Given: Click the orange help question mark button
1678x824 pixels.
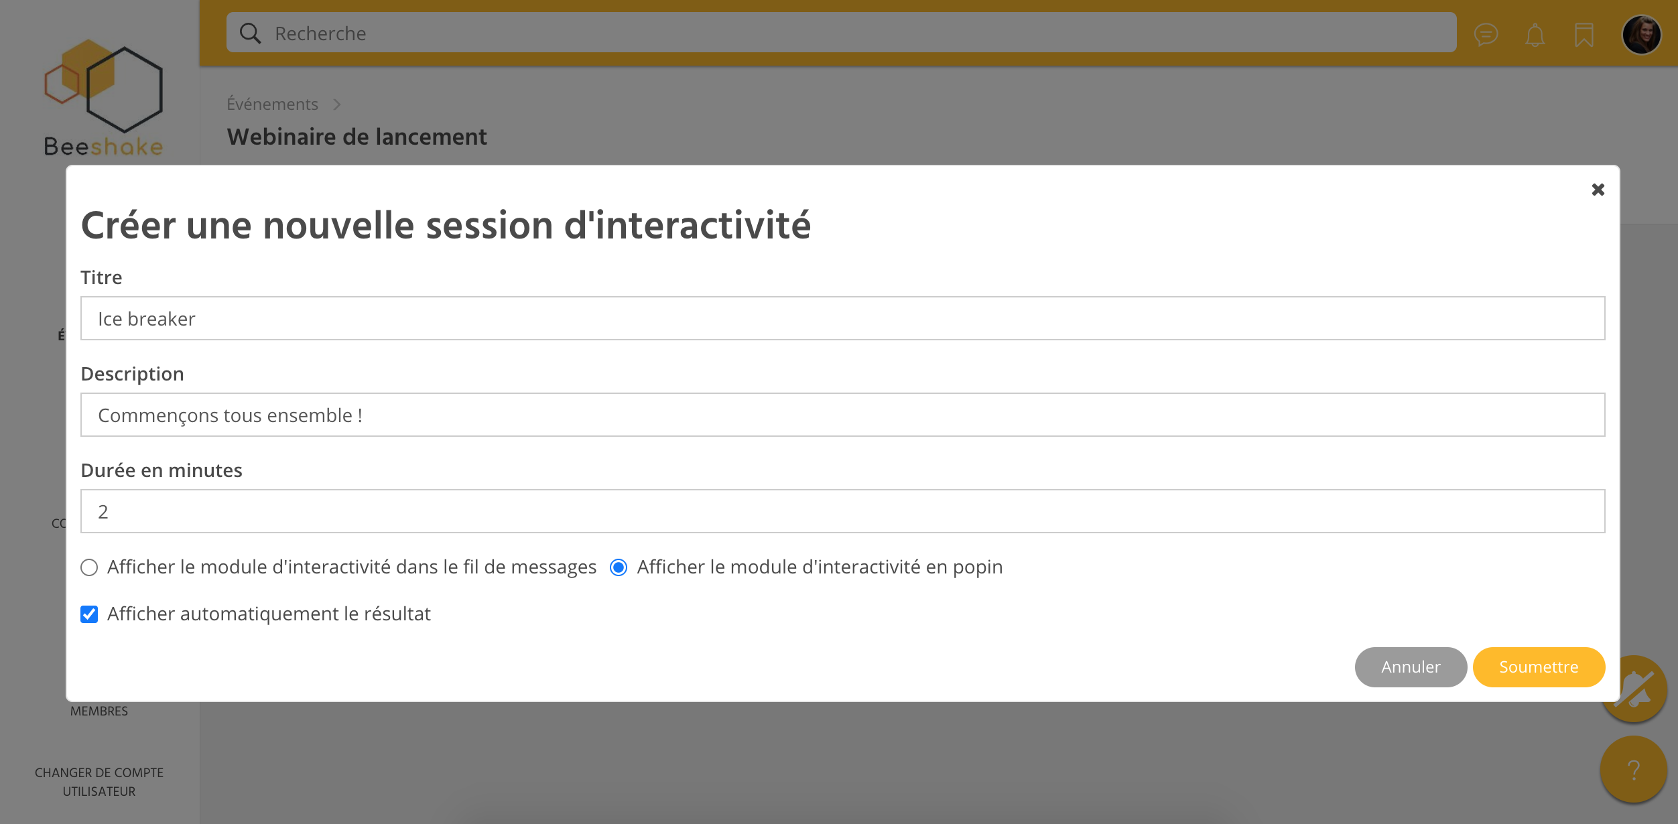Looking at the screenshot, I should [1633, 770].
